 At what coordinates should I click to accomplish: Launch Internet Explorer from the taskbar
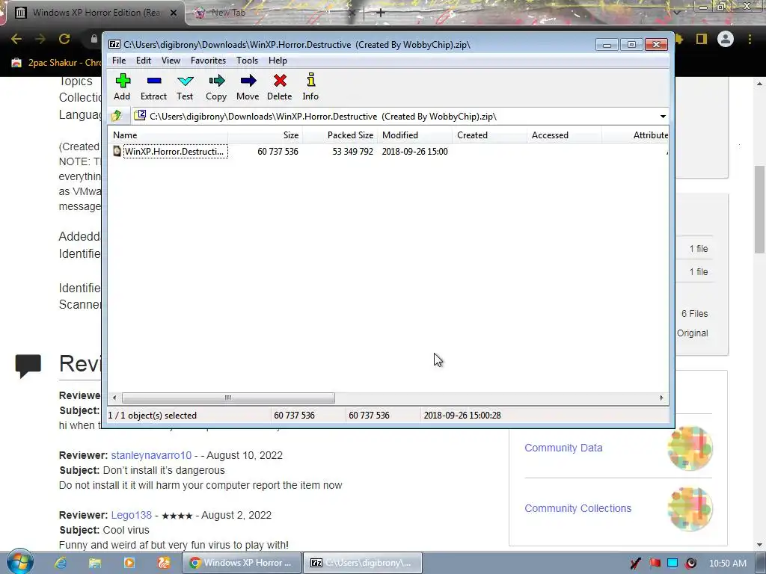click(61, 563)
